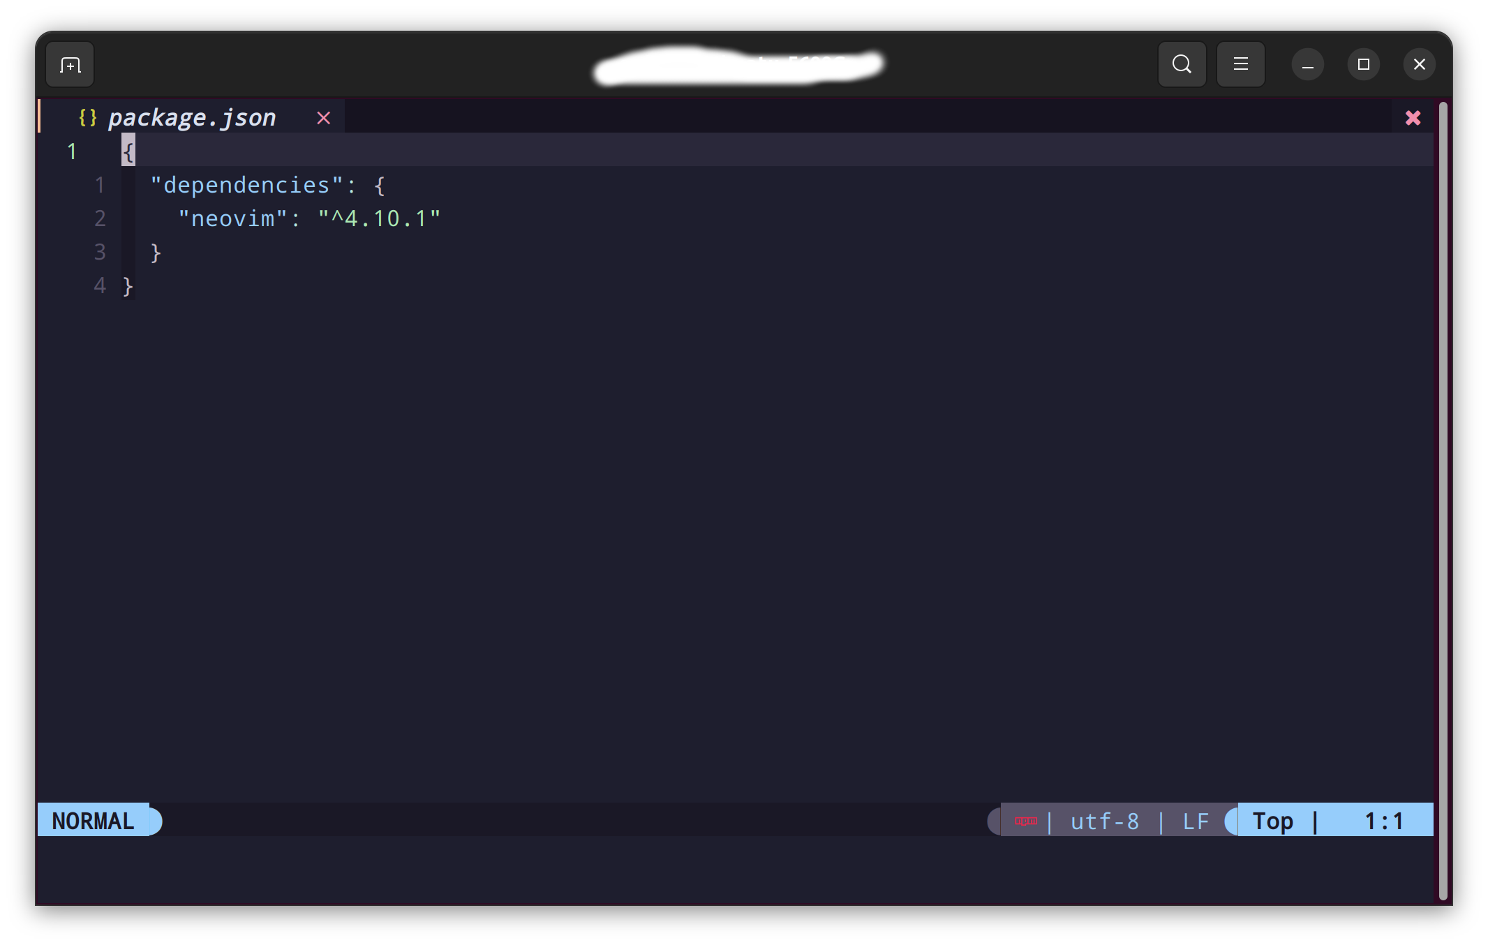Click the Top scroll-position segment

coord(1272,821)
